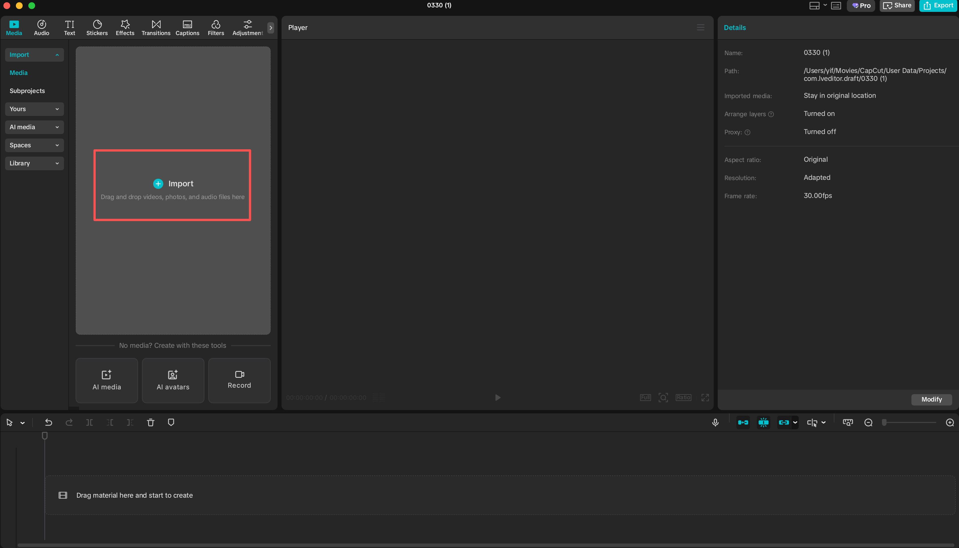Select the Split tool in the timeline
959x548 pixels.
(x=89, y=422)
